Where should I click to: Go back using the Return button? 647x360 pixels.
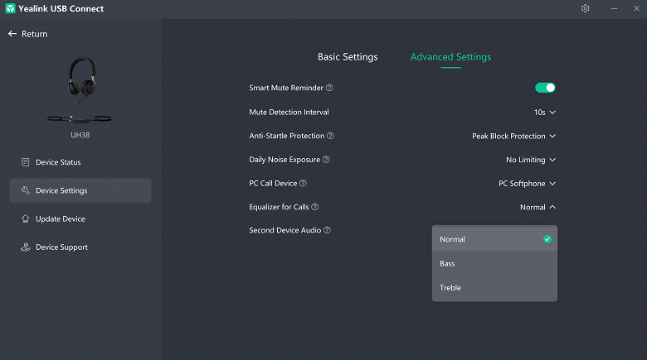pos(27,34)
